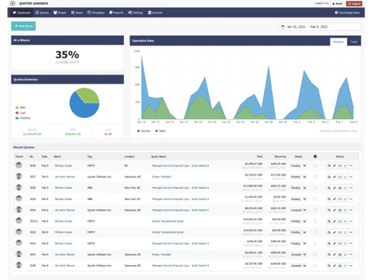Open the Items menu

77,13
